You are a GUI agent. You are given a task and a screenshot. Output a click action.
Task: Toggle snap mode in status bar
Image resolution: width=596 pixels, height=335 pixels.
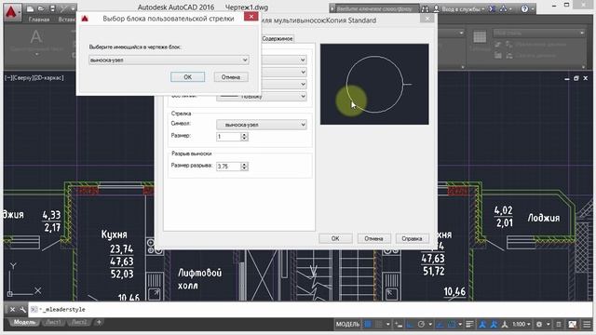tap(379, 325)
